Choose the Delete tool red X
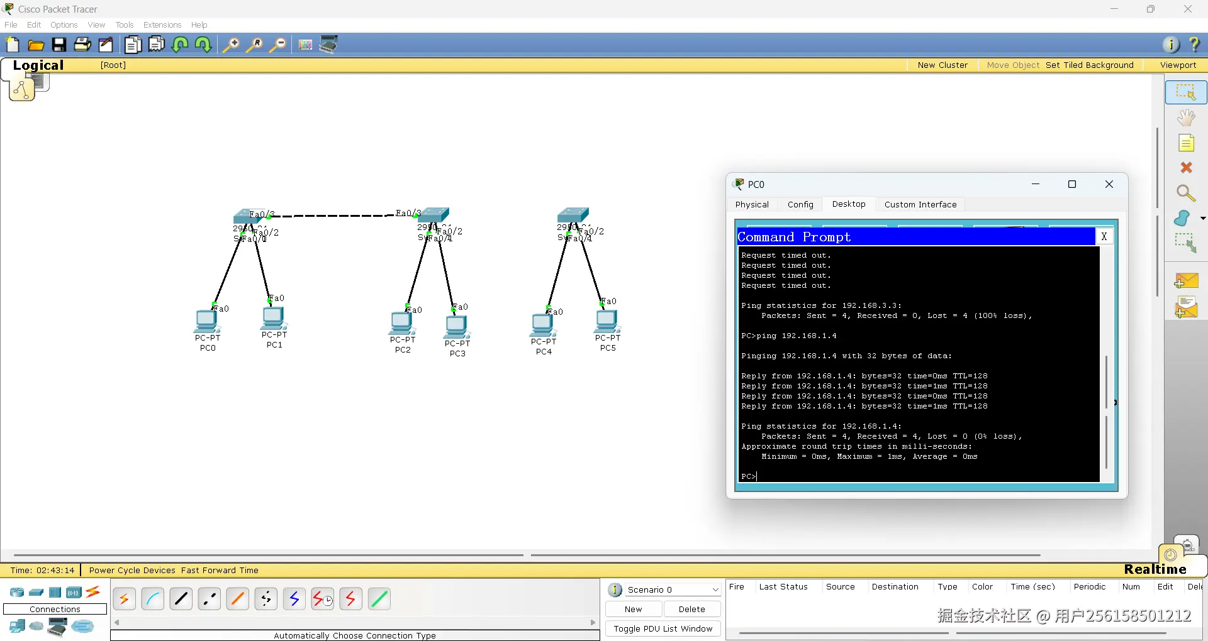Image resolution: width=1208 pixels, height=641 pixels. 1186,167
